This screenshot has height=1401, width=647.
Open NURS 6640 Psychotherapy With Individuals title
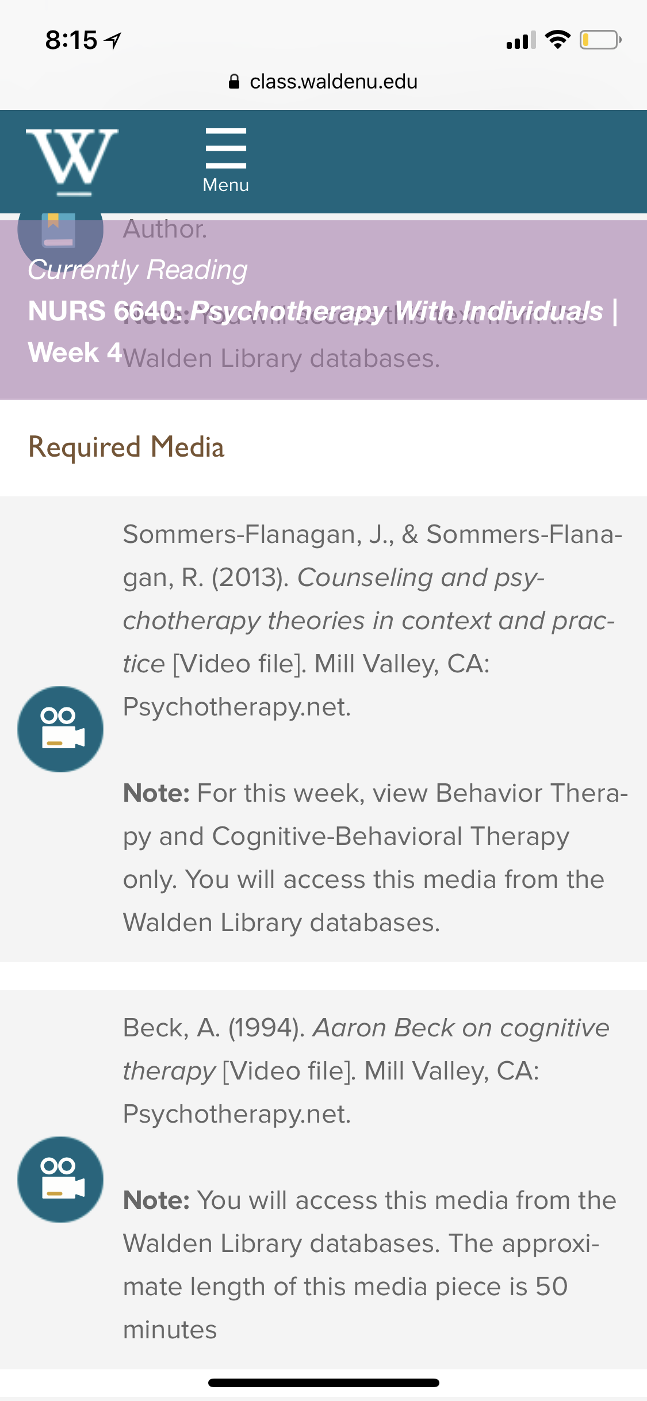[x=323, y=311]
